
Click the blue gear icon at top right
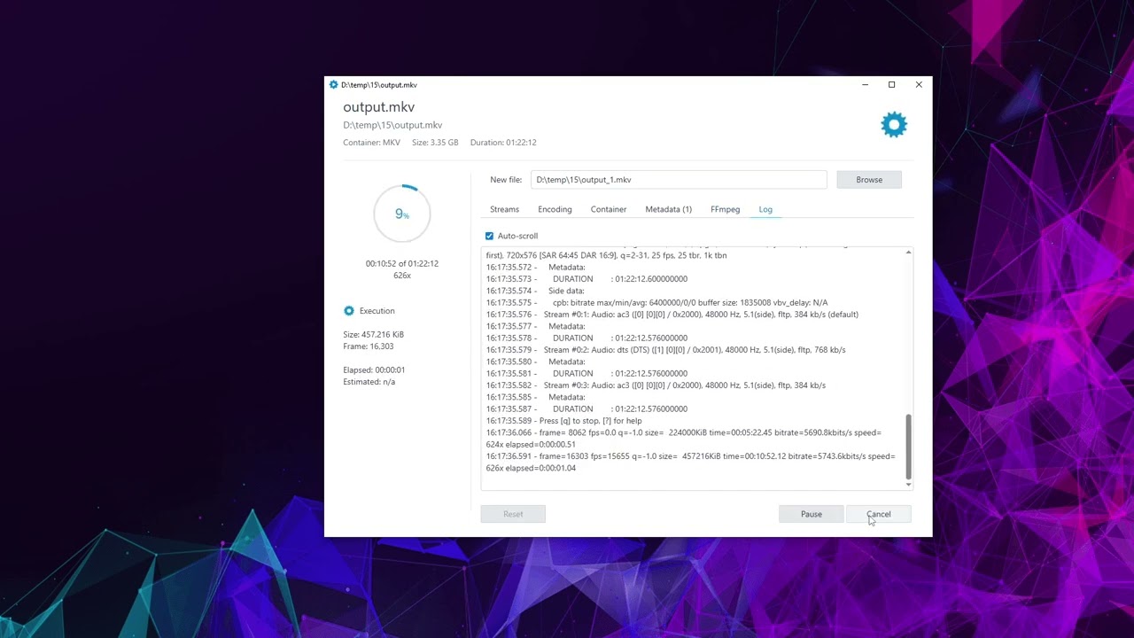click(894, 125)
